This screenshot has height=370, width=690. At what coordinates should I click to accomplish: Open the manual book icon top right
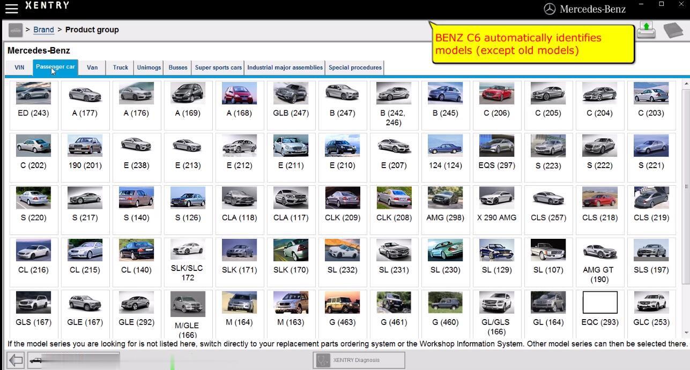[673, 30]
